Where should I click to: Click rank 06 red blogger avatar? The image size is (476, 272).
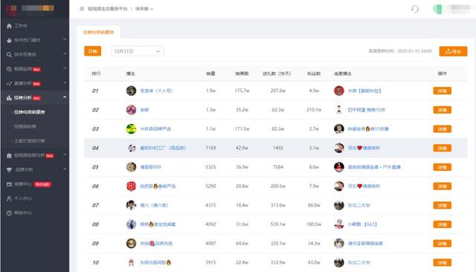point(131,187)
